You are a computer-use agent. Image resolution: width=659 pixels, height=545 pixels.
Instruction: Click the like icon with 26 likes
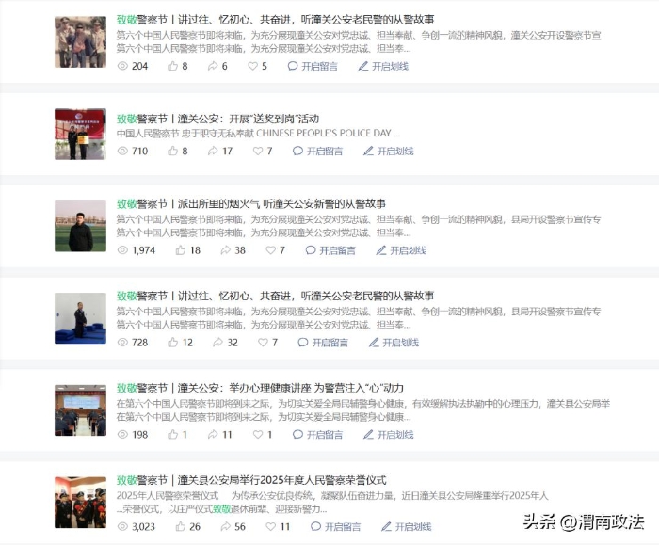pyautogui.click(x=181, y=526)
